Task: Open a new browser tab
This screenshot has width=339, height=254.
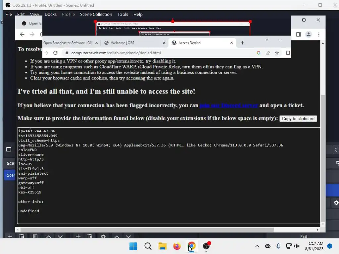Action: point(242,43)
